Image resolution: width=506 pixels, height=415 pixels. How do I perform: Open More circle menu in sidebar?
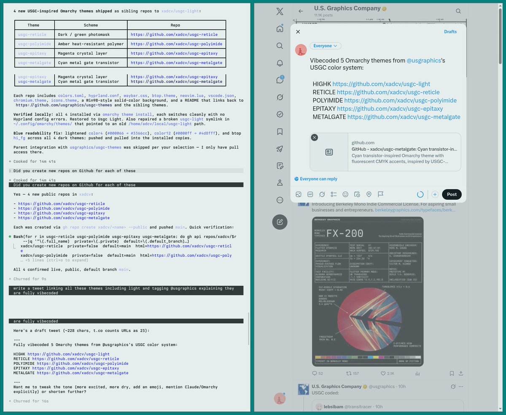(x=280, y=200)
